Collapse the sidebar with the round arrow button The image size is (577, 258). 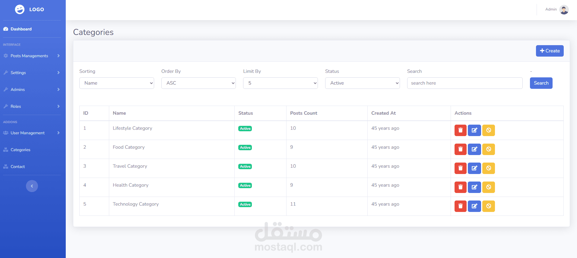click(32, 186)
